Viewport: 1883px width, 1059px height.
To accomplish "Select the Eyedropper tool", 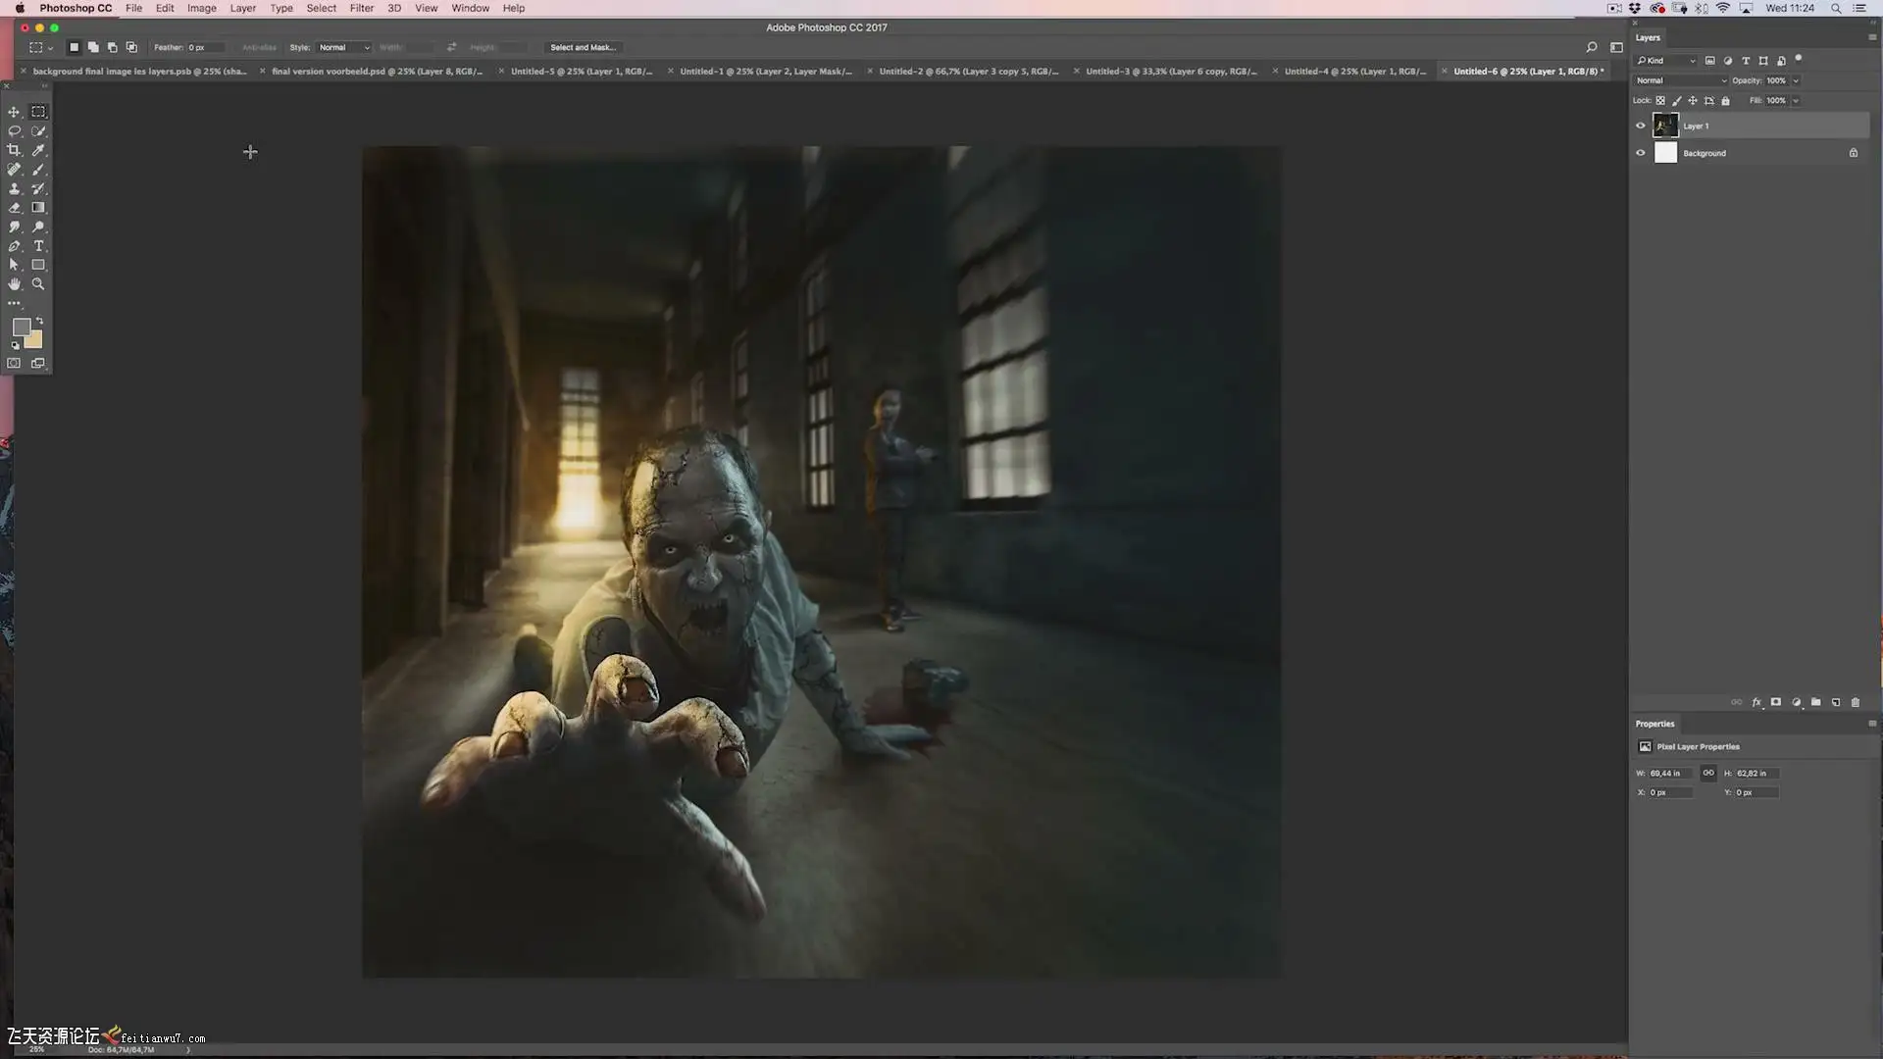I will click(x=38, y=150).
